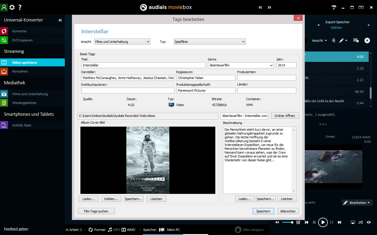Viewport: 377px width, 235px height.
Task: Open the equalizer sliders icon
Action: (298, 222)
